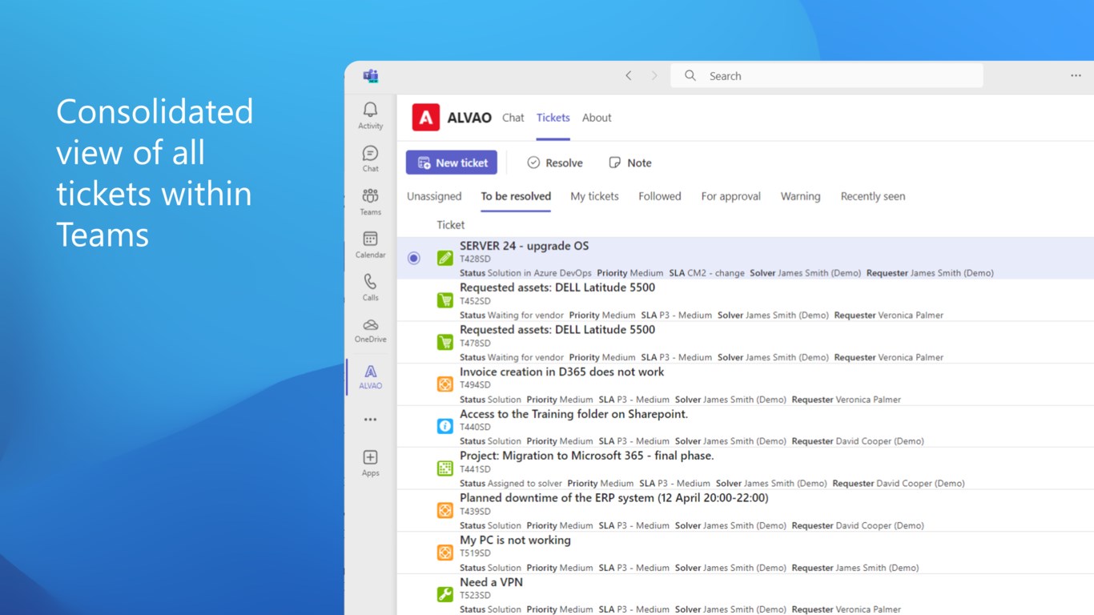This screenshot has width=1094, height=615.
Task: Click status 'Solution in Azure DevOps'
Action: click(x=540, y=273)
